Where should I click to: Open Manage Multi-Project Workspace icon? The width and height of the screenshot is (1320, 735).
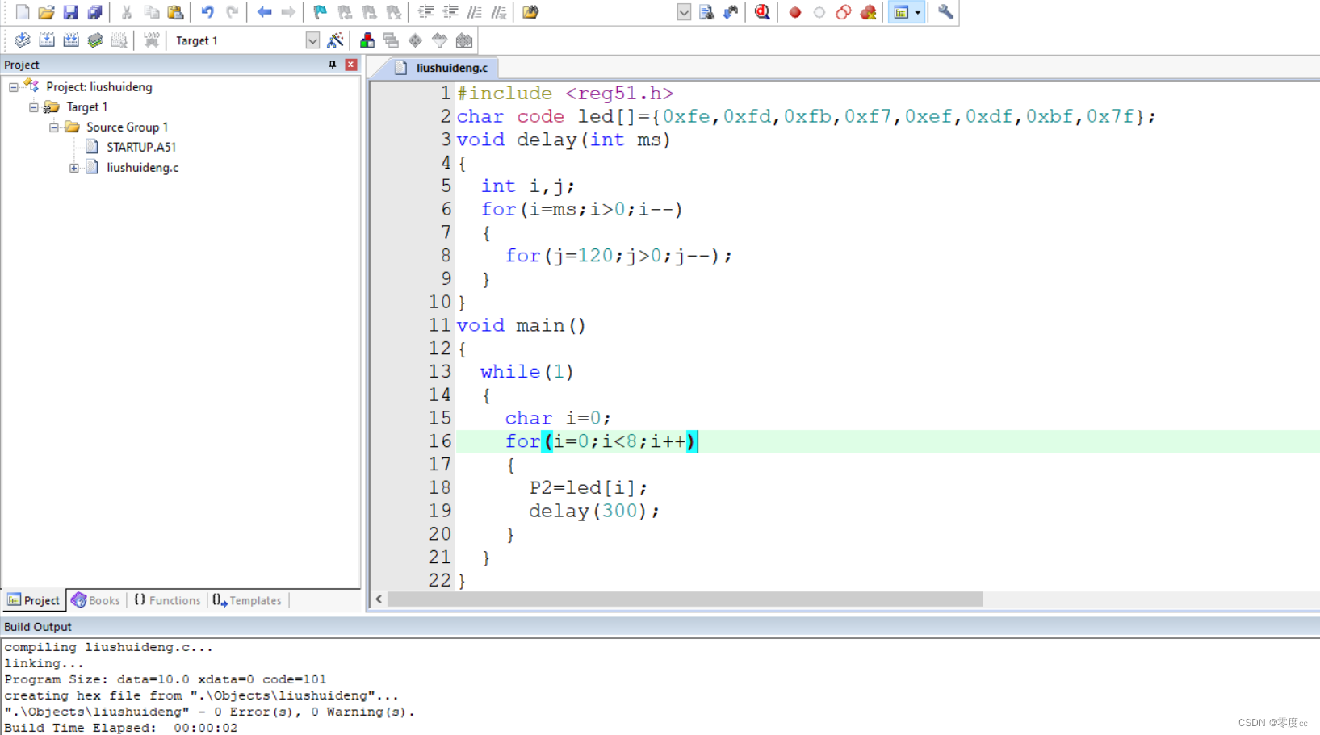[392, 40]
